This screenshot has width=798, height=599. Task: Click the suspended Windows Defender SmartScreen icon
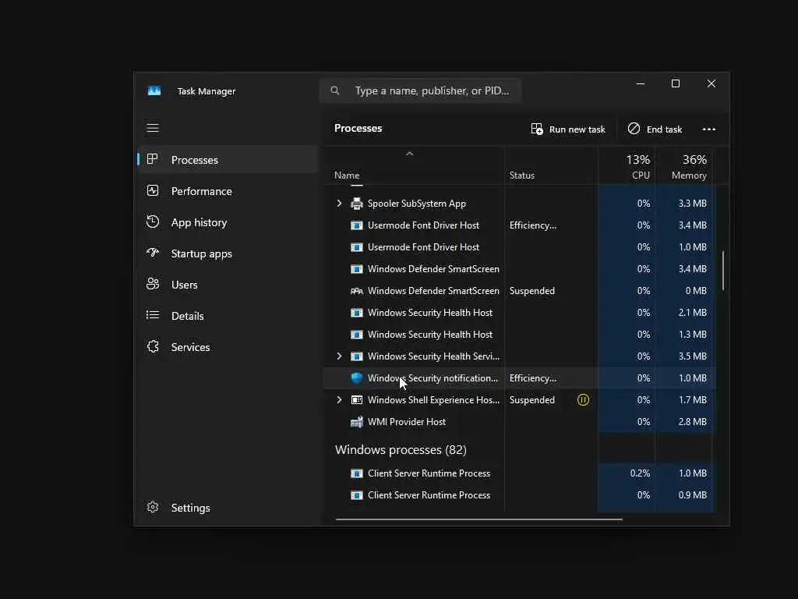[x=357, y=291]
